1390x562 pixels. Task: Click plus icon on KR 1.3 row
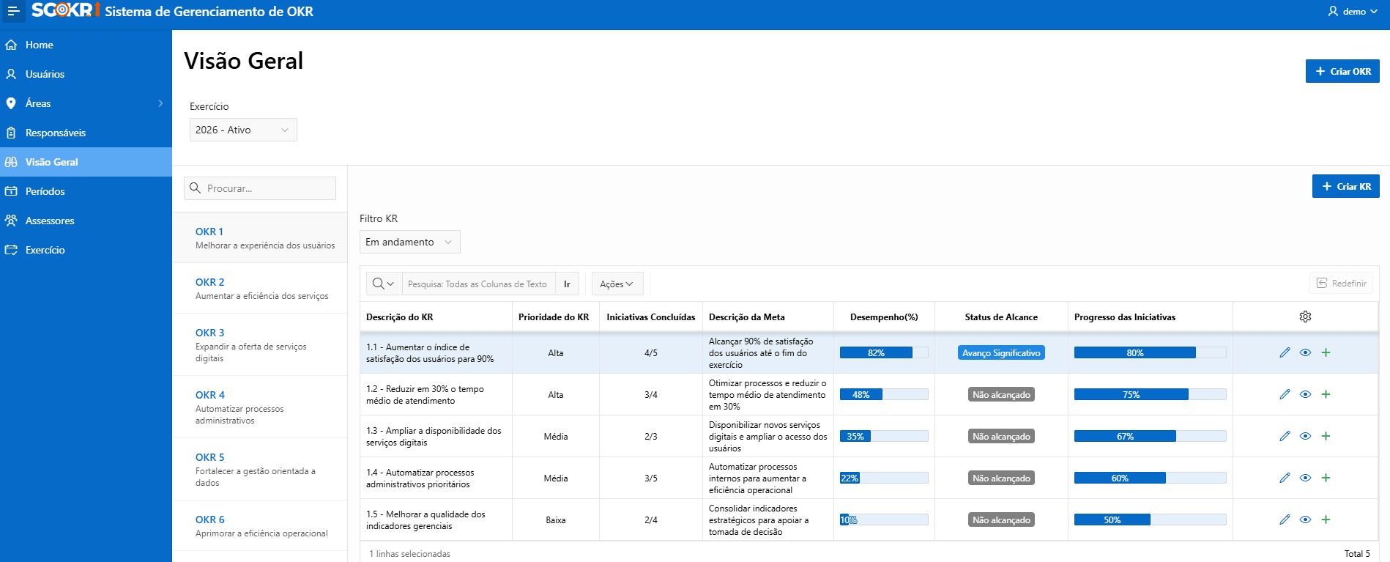[x=1326, y=436]
